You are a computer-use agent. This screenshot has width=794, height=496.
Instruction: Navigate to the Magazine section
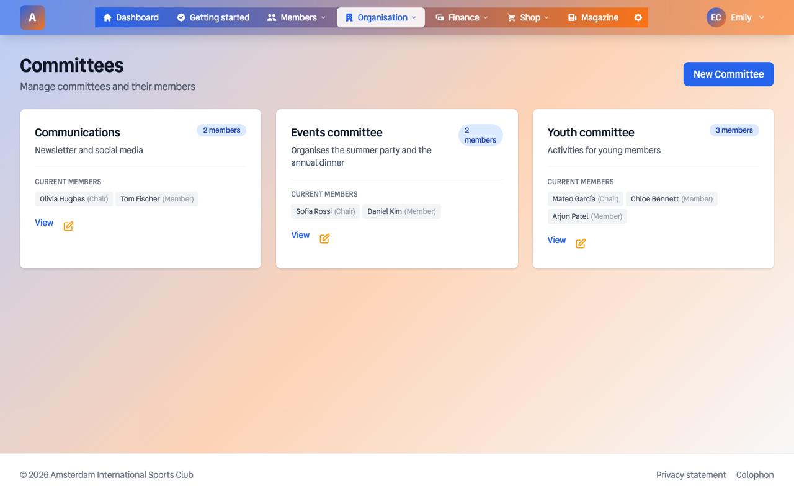tap(593, 17)
